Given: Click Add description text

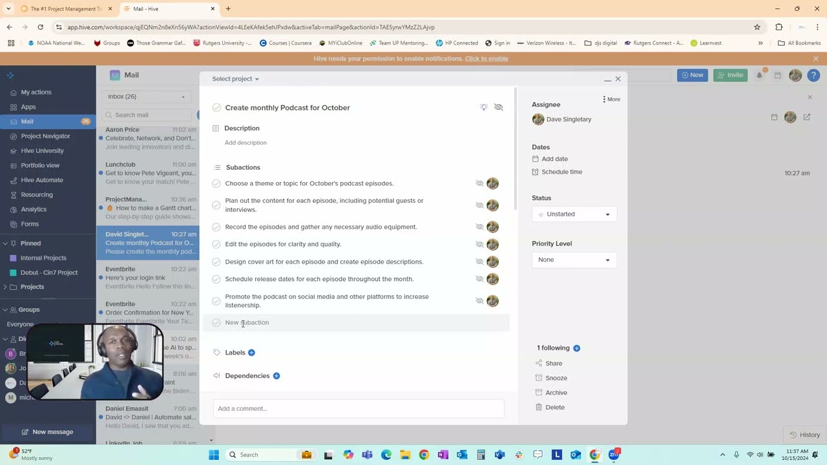Looking at the screenshot, I should pos(246,143).
